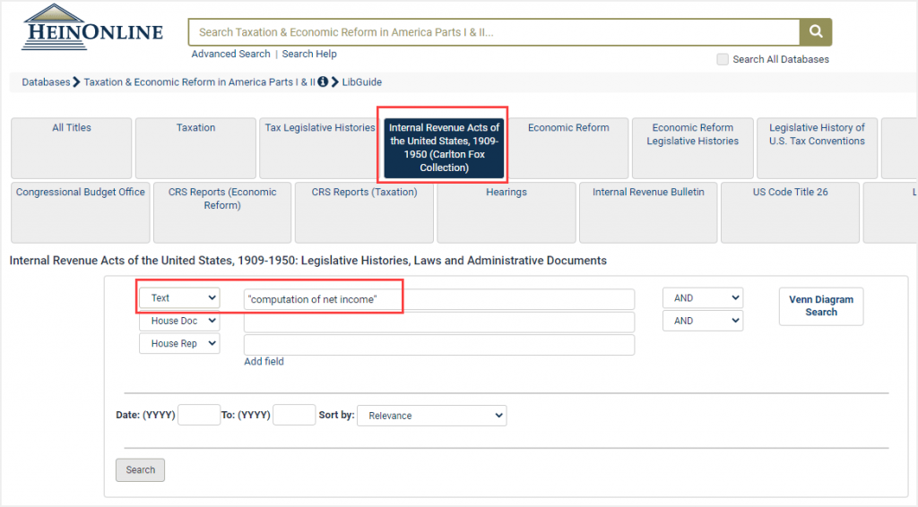Click the Add field link
This screenshot has width=918, height=507.
pyautogui.click(x=264, y=361)
